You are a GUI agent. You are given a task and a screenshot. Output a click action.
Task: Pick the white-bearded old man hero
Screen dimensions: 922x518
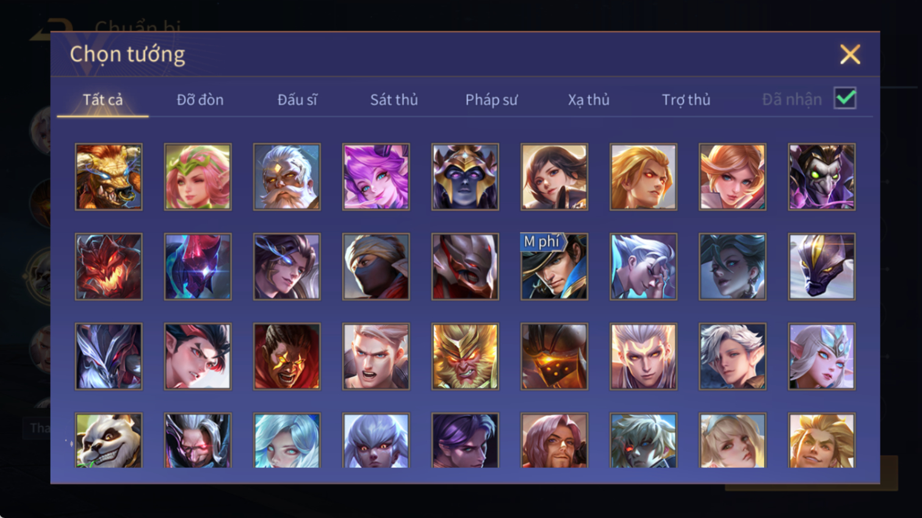[287, 177]
